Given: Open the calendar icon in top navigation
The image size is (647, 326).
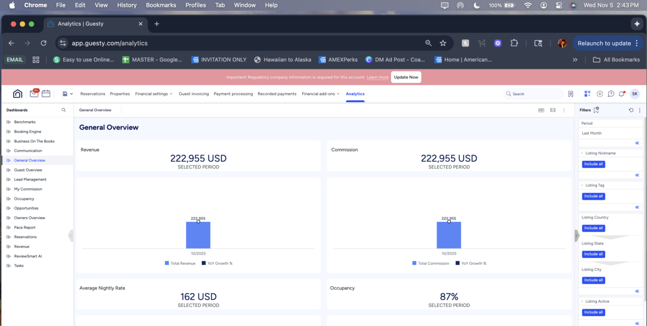Looking at the screenshot, I should [46, 94].
